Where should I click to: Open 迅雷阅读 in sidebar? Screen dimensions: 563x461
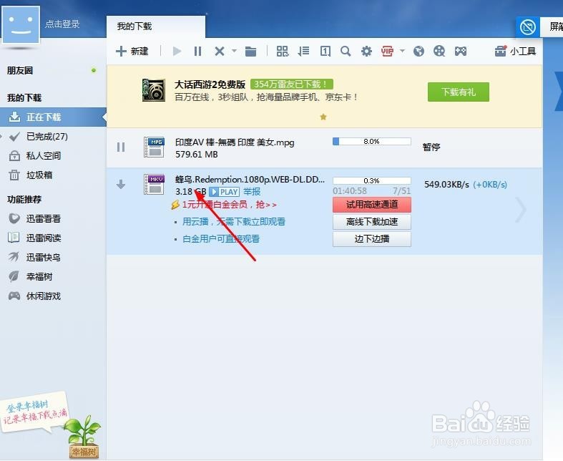pyautogui.click(x=44, y=238)
